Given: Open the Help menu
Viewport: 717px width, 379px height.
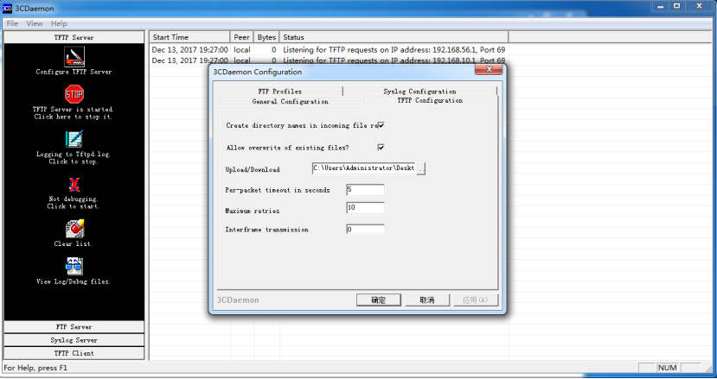Looking at the screenshot, I should 59,23.
